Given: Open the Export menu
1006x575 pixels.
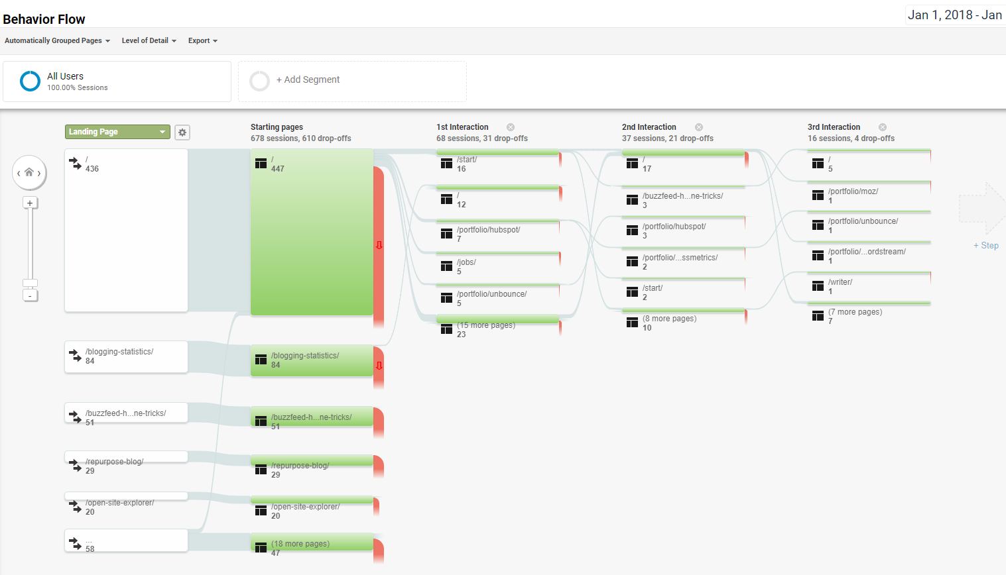Looking at the screenshot, I should click(x=202, y=41).
